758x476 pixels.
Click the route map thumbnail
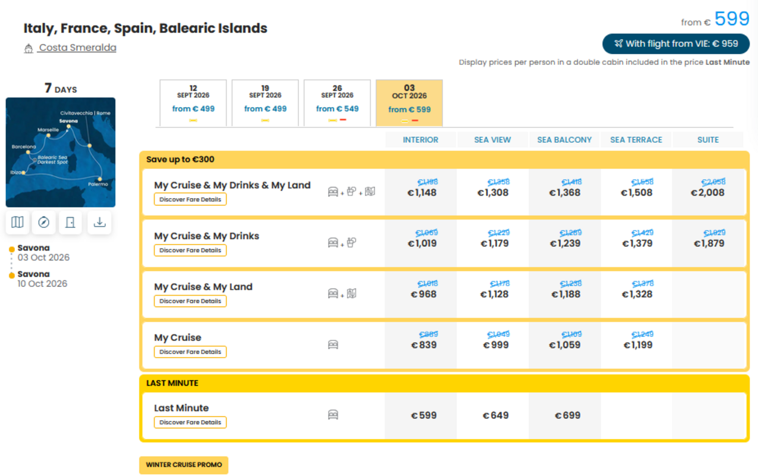click(x=61, y=152)
